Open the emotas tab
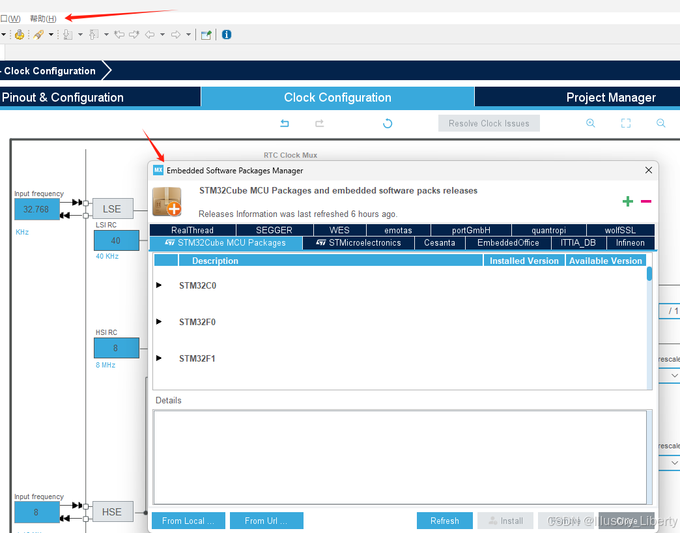 (398, 230)
